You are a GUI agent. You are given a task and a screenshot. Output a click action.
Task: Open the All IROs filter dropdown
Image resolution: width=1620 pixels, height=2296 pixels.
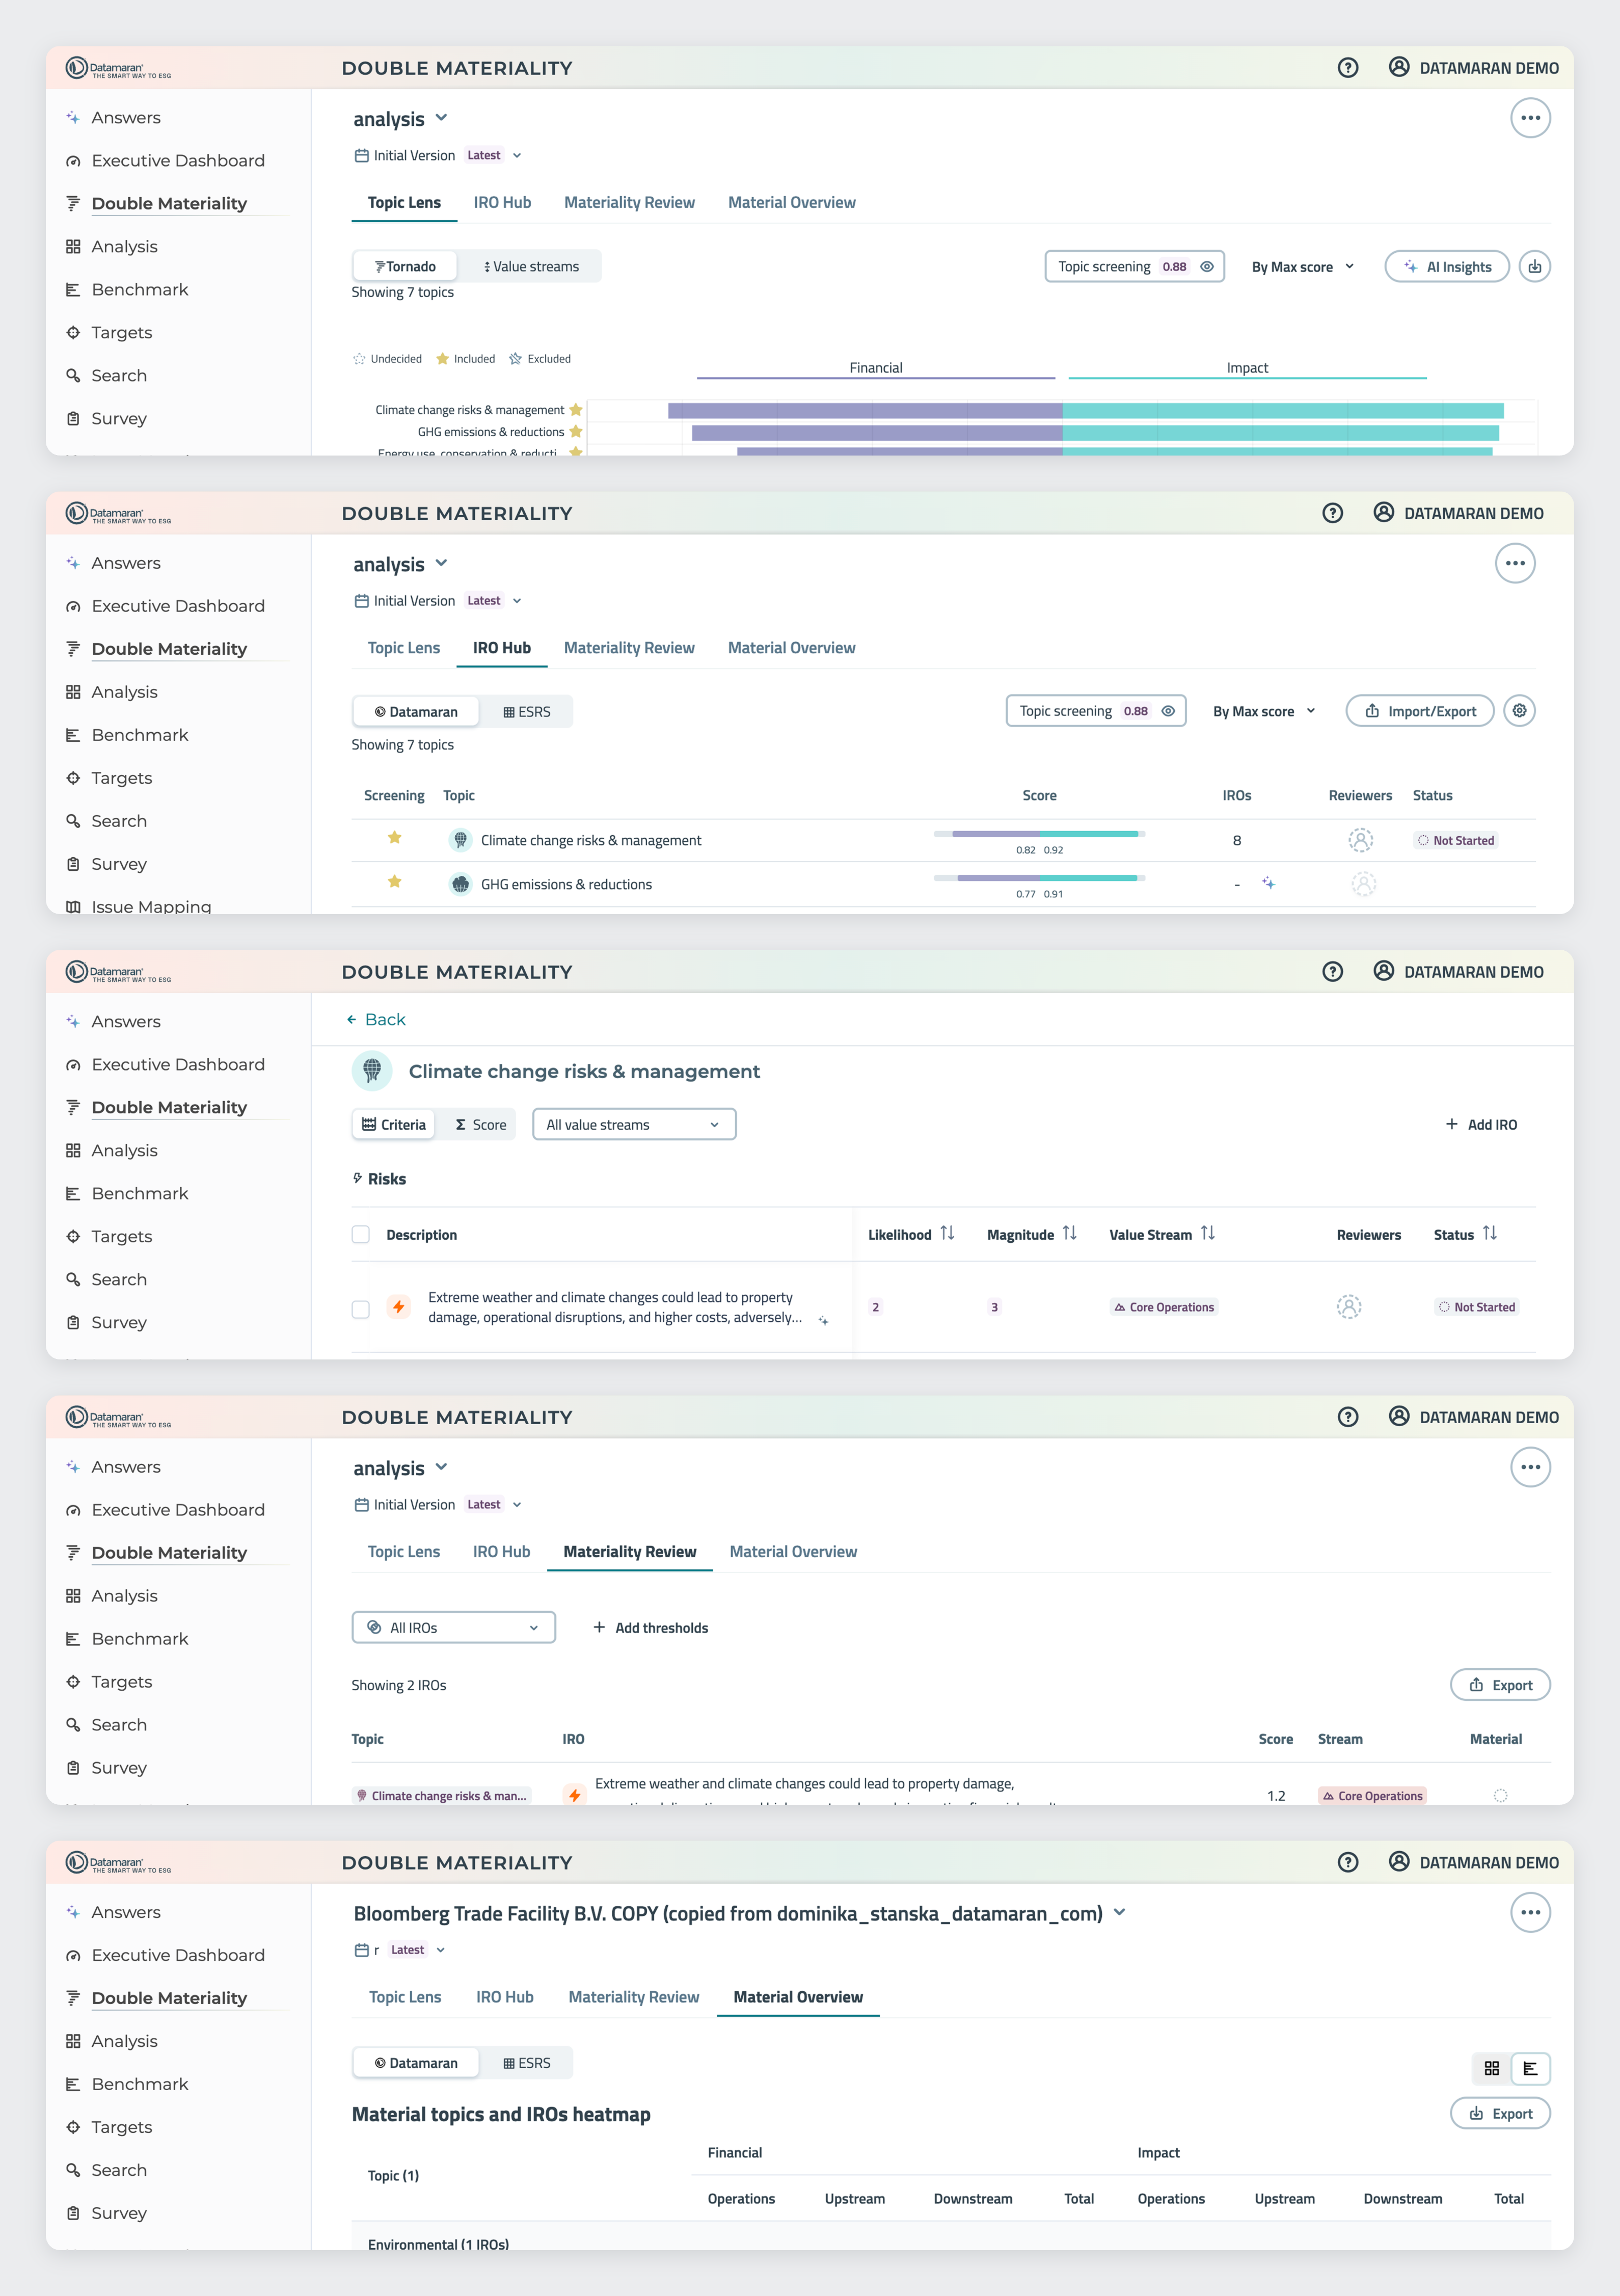(453, 1627)
